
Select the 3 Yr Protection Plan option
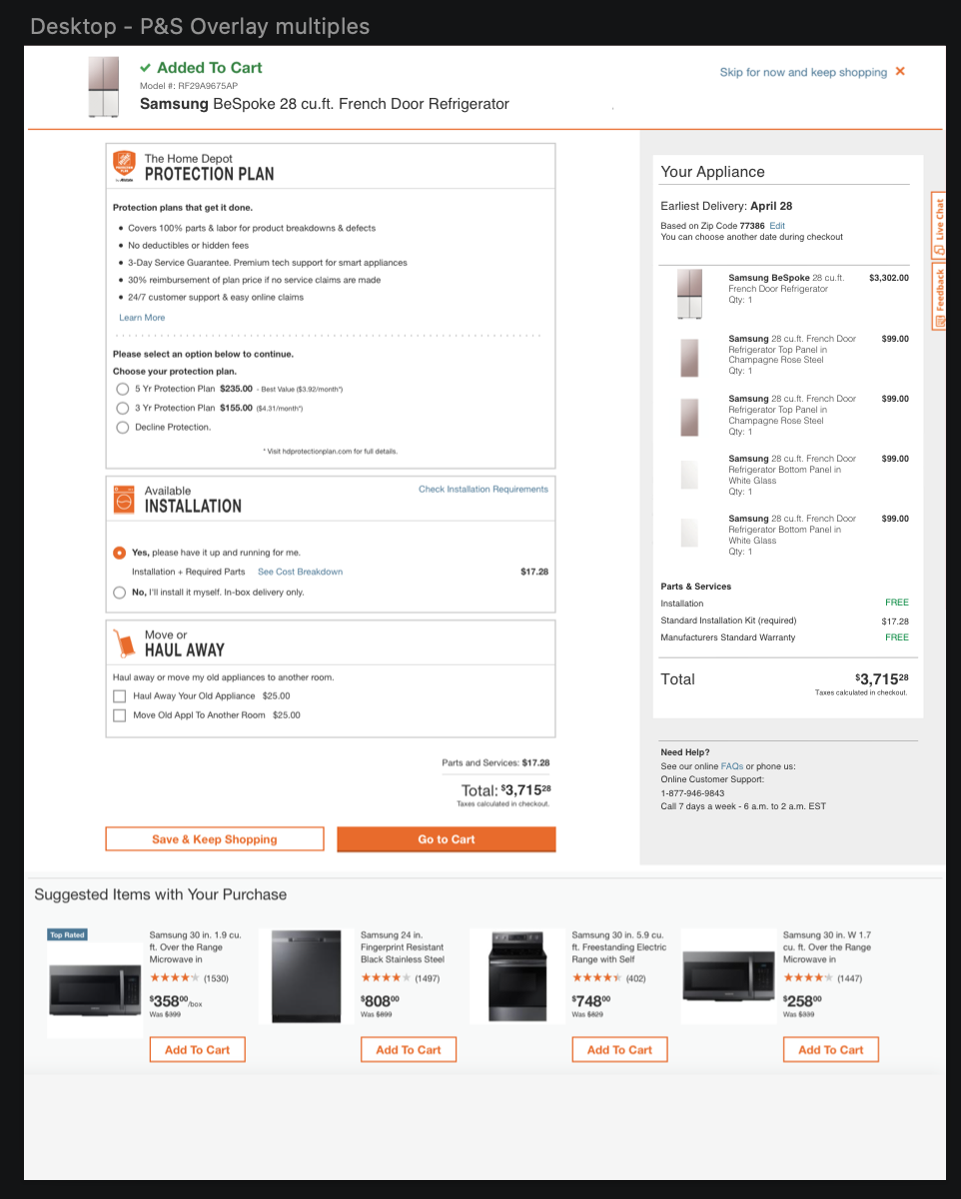coord(123,408)
